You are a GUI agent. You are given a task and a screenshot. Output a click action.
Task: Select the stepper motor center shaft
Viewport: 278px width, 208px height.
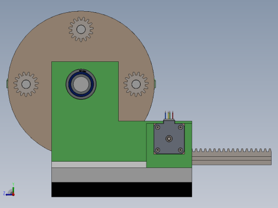pos(169,139)
